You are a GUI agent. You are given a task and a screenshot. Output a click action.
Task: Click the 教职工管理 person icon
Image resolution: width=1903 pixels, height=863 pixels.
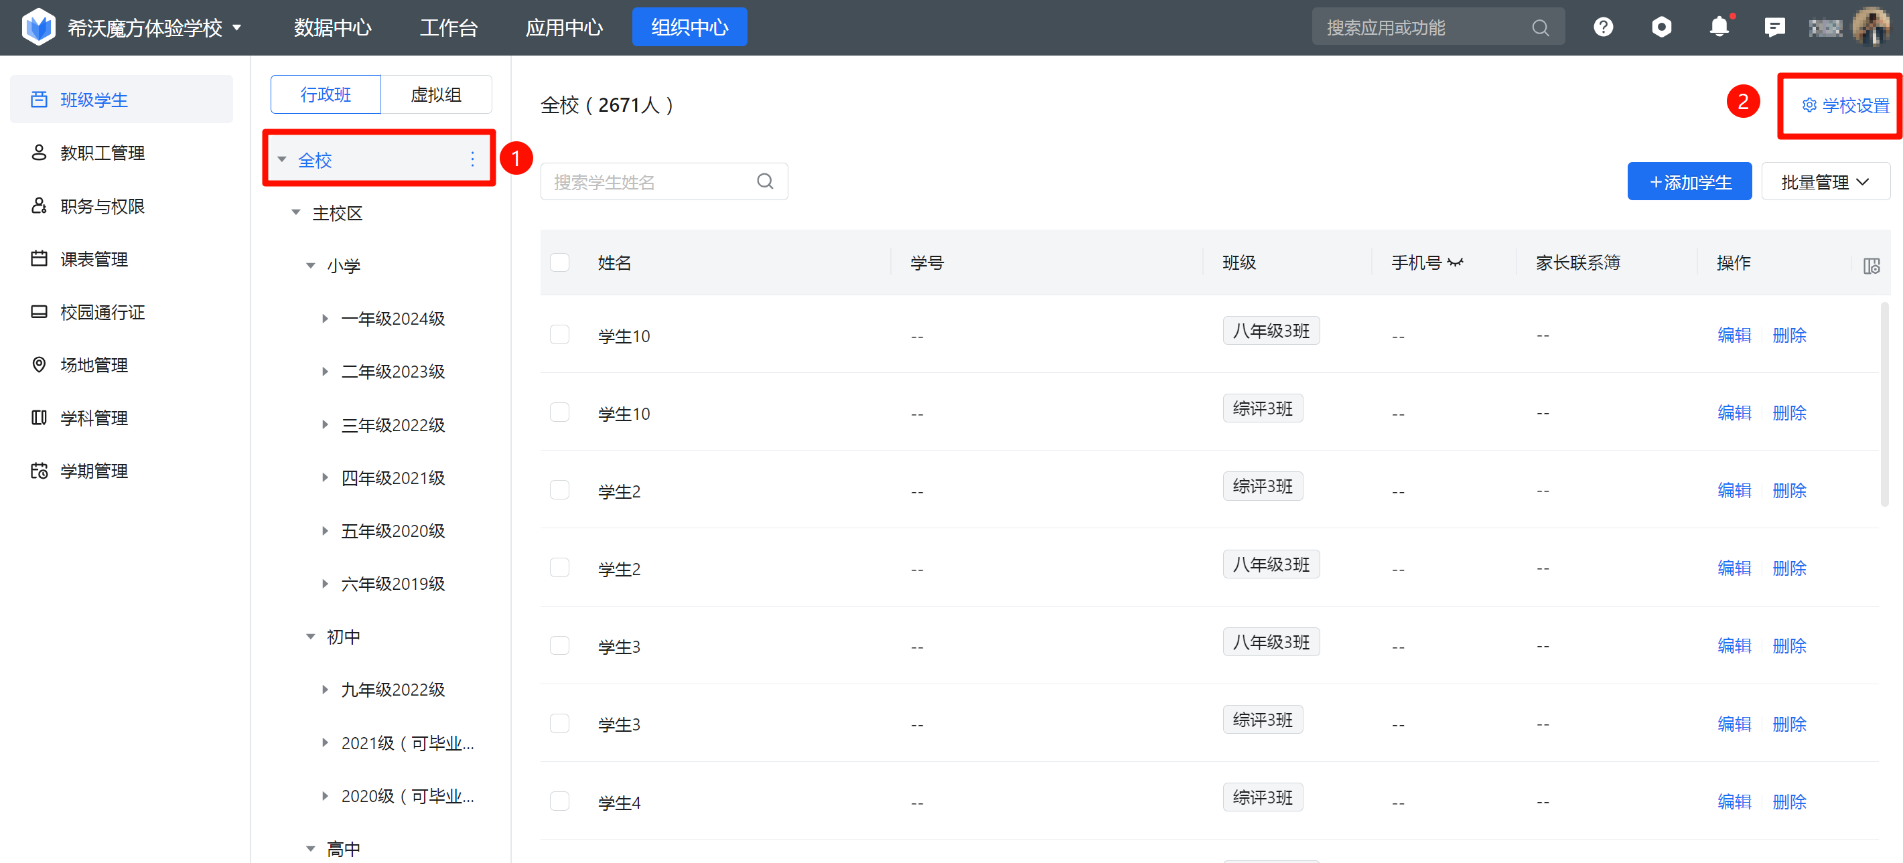pos(39,153)
